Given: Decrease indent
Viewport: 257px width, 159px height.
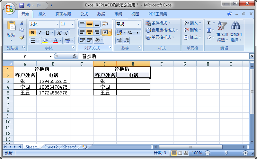Looking at the screenshot, I should (x=82, y=40).
